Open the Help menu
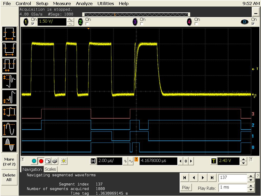Image resolution: width=261 pixels, height=196 pixels. pos(124,3)
